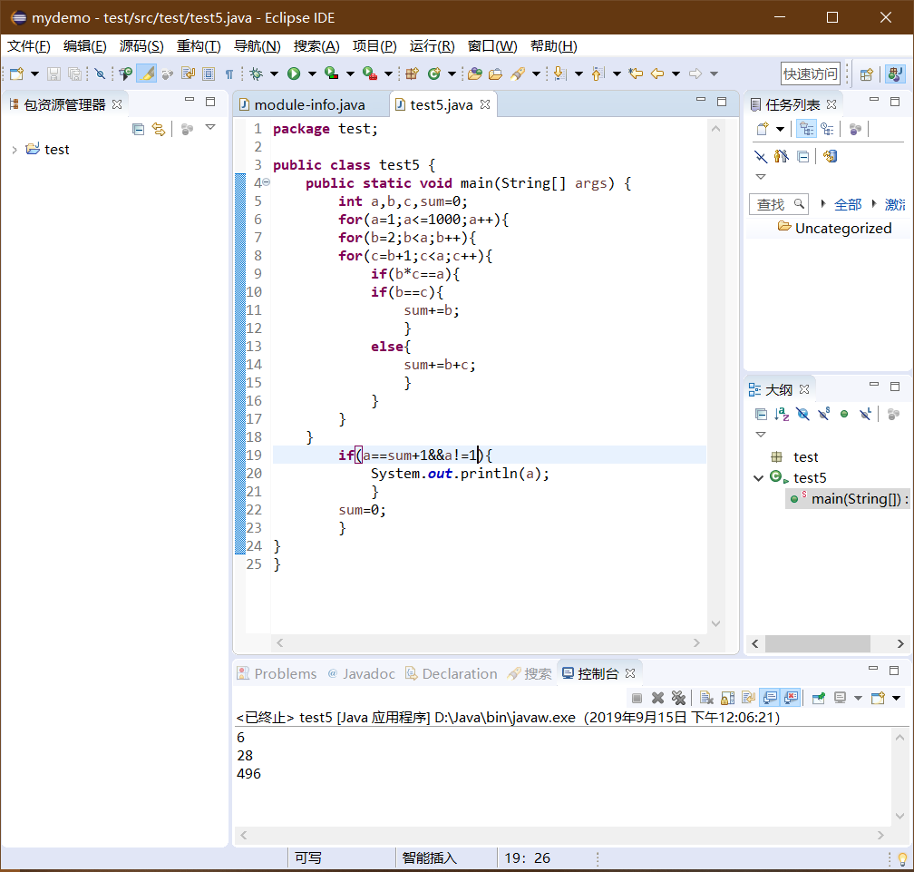Click the 全部 link in Task List
Image resolution: width=914 pixels, height=872 pixels.
tap(848, 205)
